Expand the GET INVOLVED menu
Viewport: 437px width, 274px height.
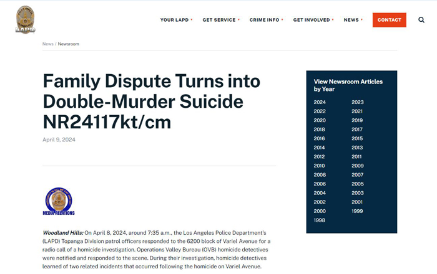[313, 20]
